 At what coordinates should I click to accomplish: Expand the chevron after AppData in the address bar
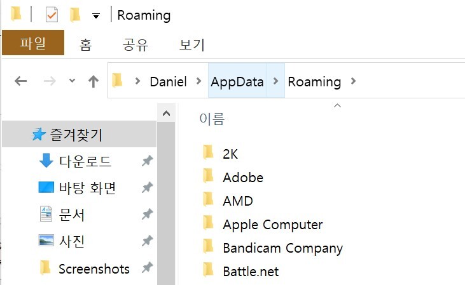click(x=276, y=81)
